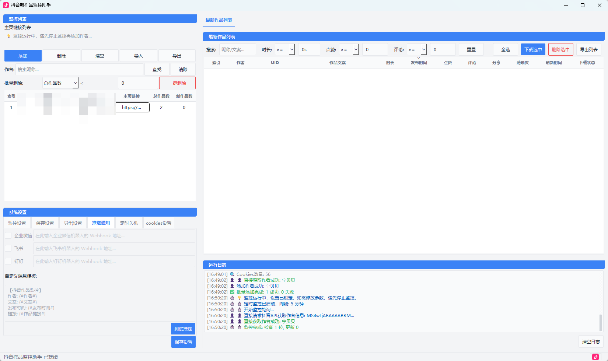
Task: Click the 清空 button in the monitor list toolbar
Action: click(100, 56)
